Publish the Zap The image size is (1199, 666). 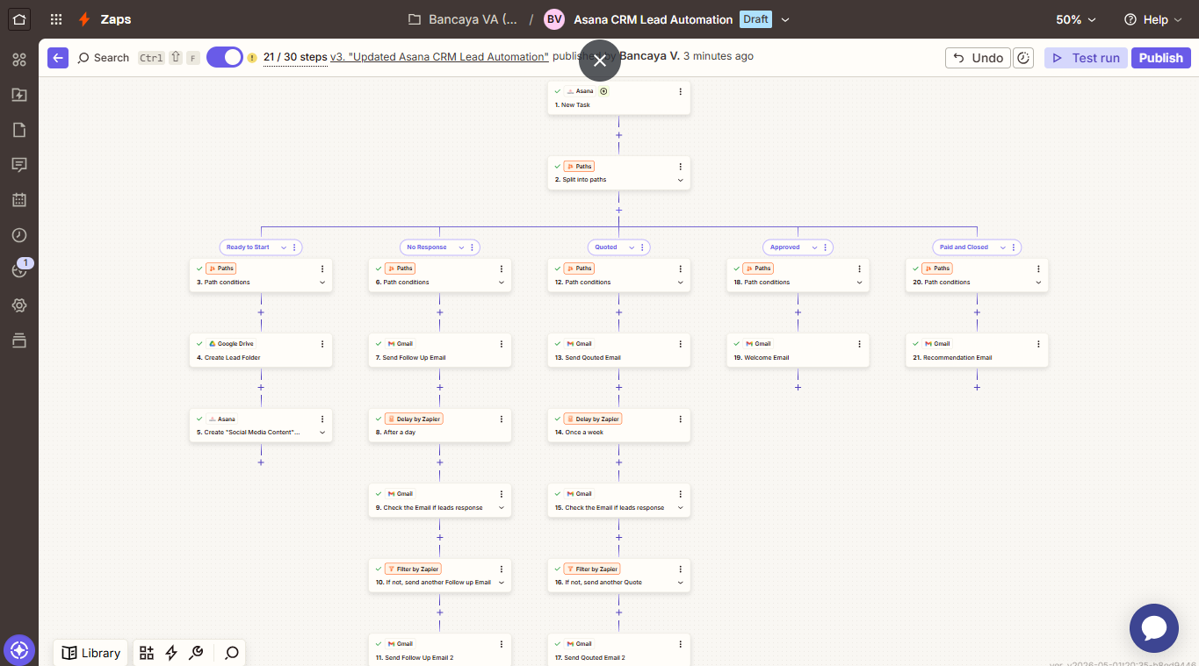coord(1161,58)
